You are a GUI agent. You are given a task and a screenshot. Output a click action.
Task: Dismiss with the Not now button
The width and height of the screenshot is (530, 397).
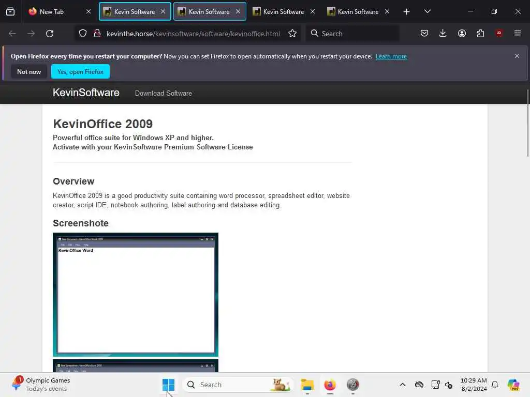click(29, 71)
